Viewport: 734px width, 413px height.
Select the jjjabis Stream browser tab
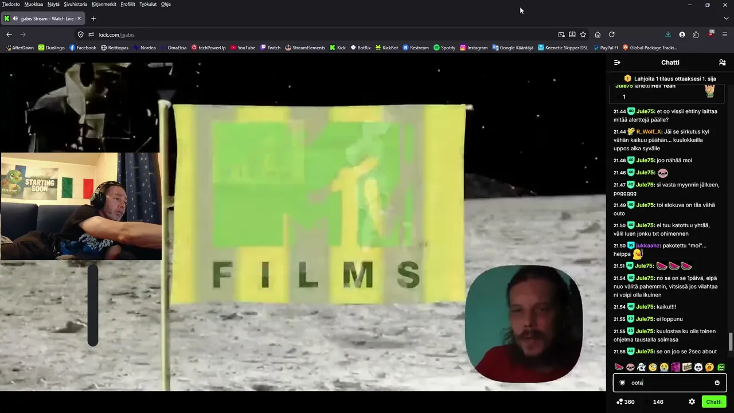point(43,18)
